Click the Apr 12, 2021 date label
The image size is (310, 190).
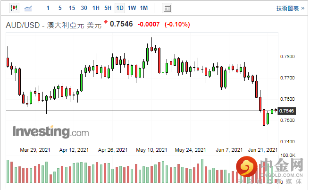[74, 150]
